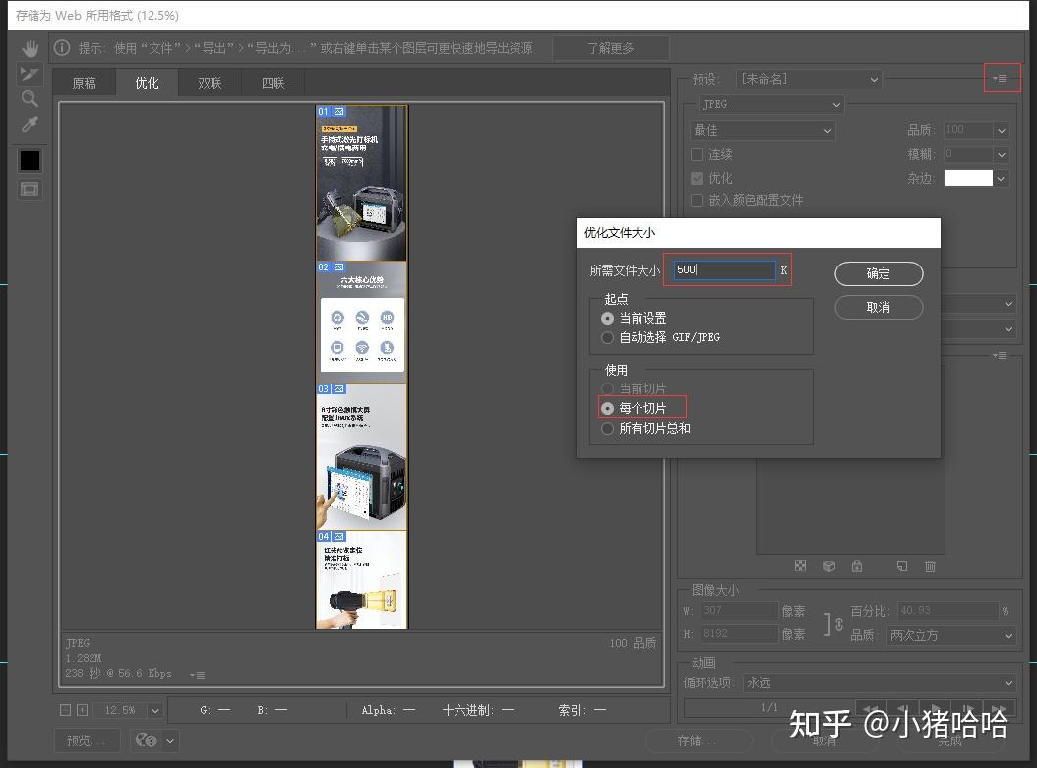Click the slice 02 badge in preview
This screenshot has width=1037, height=768.
click(323, 267)
